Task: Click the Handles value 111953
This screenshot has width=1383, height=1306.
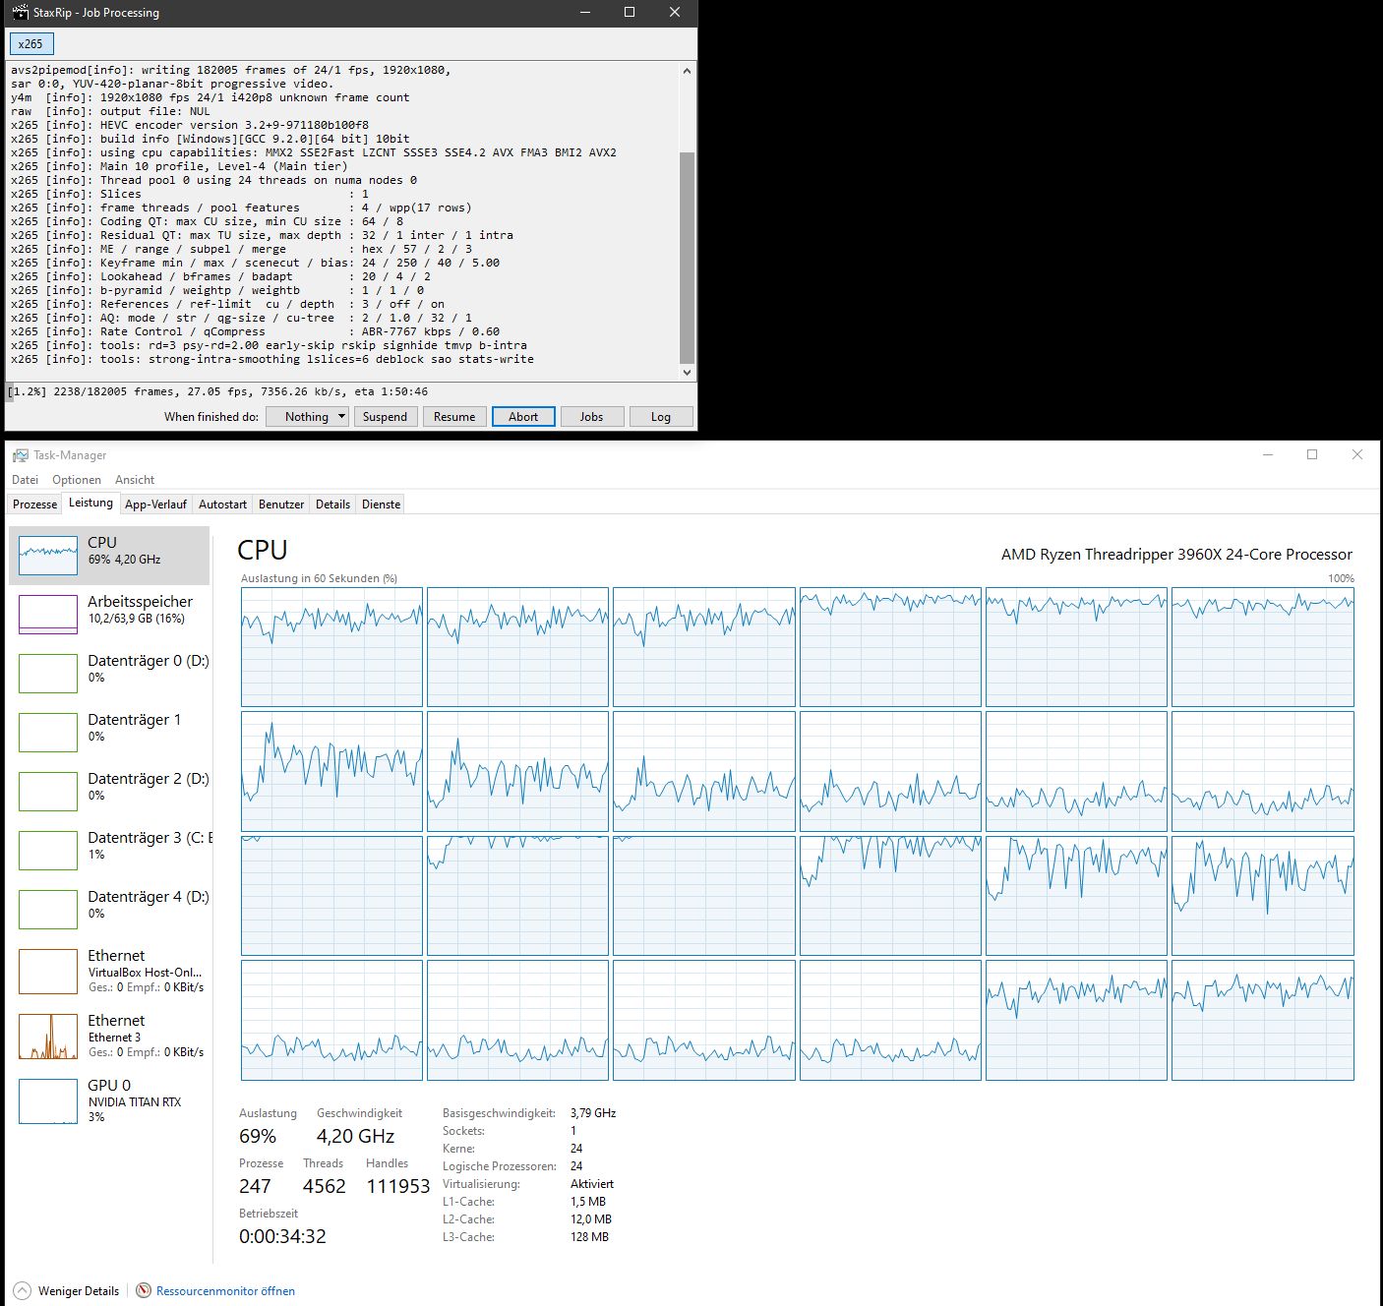Action: (x=398, y=1186)
